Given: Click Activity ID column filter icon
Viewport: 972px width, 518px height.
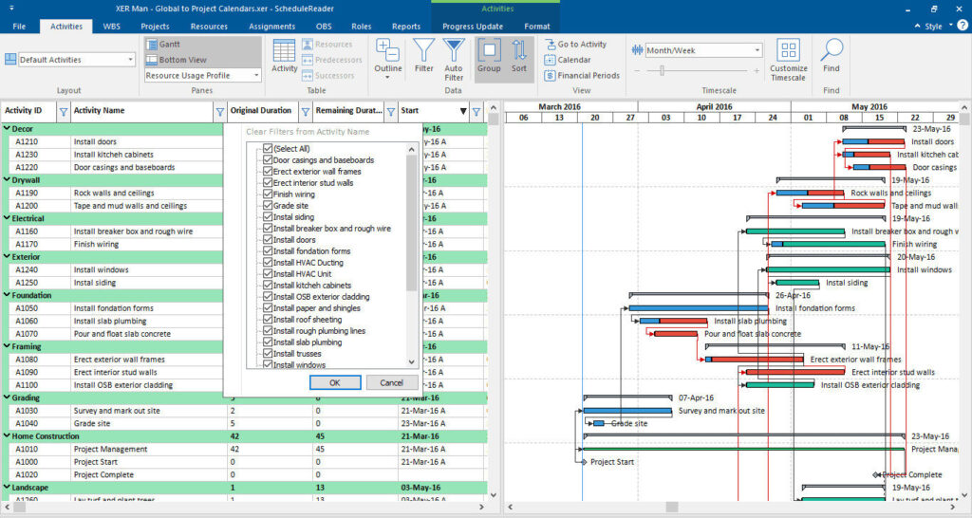Looking at the screenshot, I should [64, 112].
